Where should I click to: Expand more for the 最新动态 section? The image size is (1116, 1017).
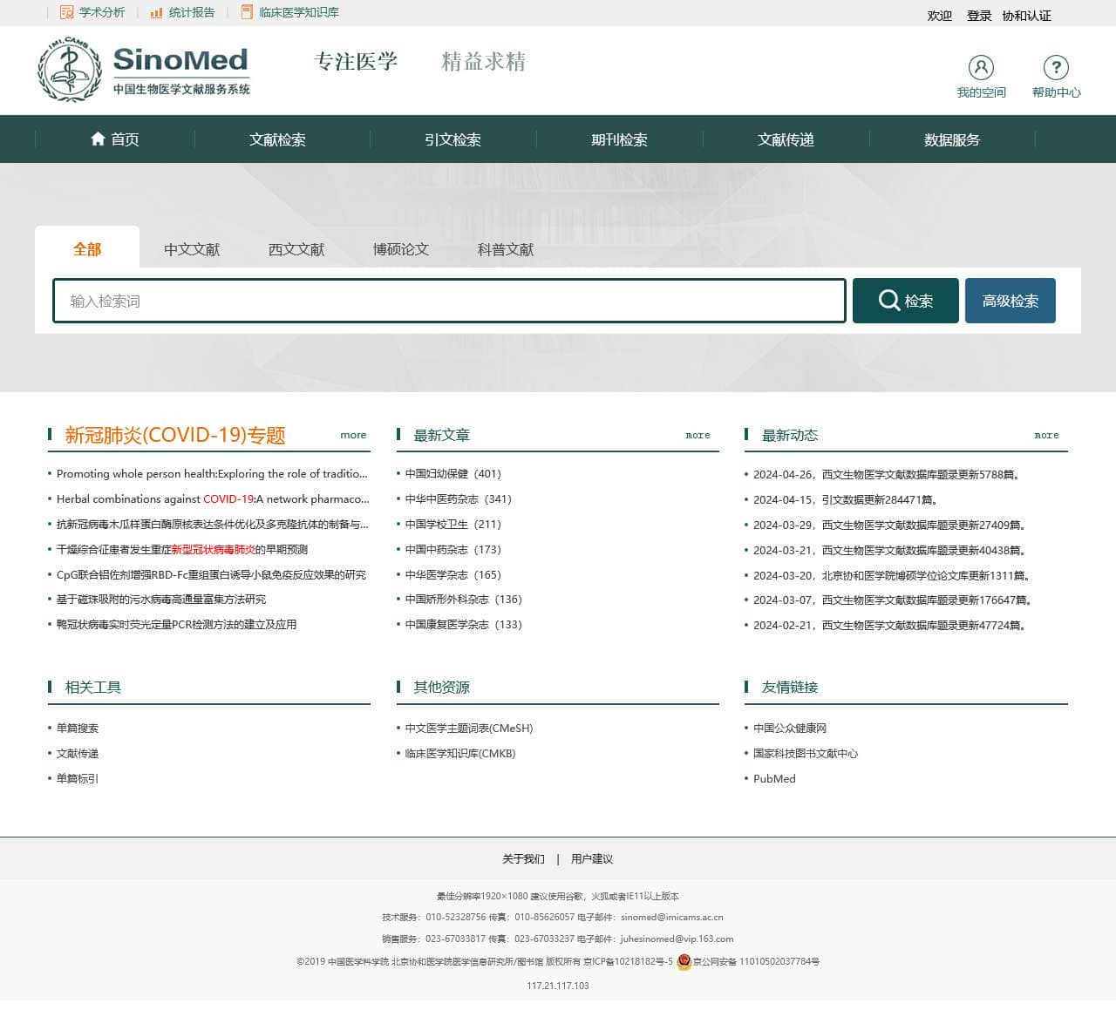coord(1046,435)
